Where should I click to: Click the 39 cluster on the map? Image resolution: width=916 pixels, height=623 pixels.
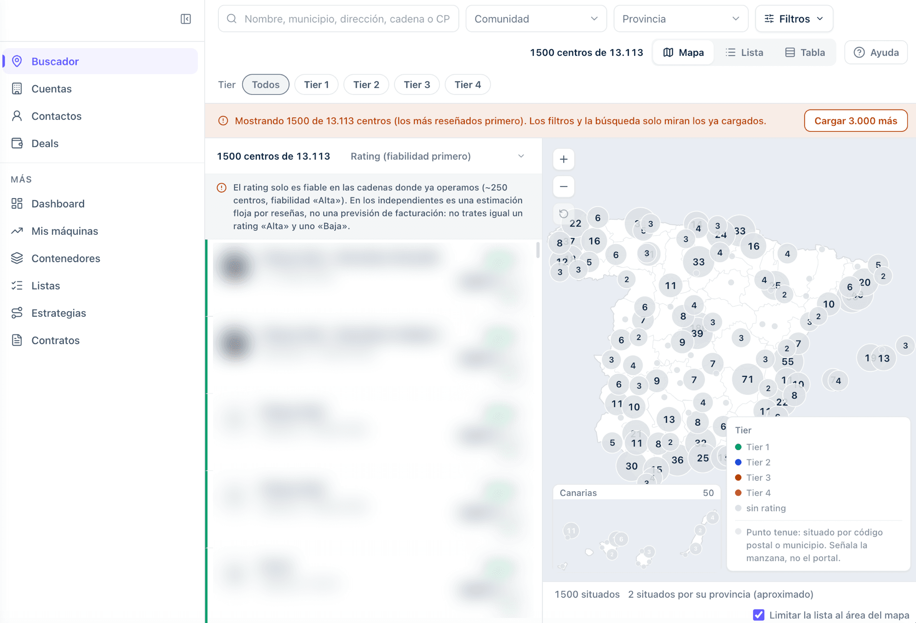click(x=697, y=334)
